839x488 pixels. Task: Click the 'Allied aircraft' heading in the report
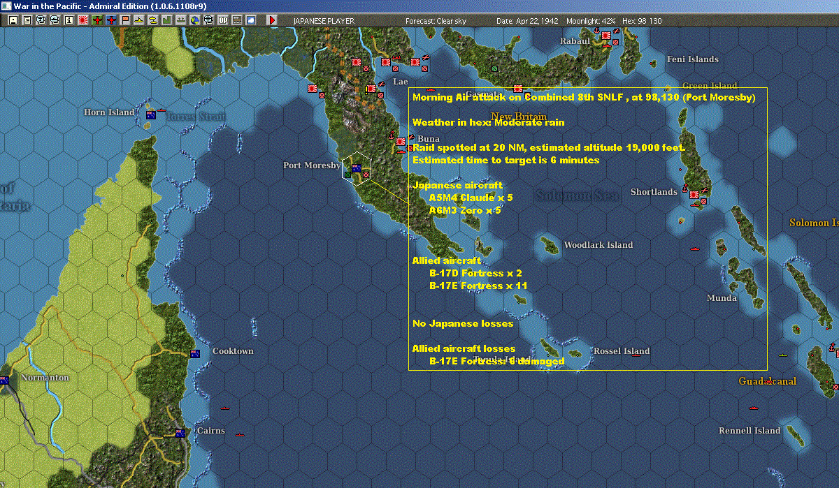coord(447,260)
